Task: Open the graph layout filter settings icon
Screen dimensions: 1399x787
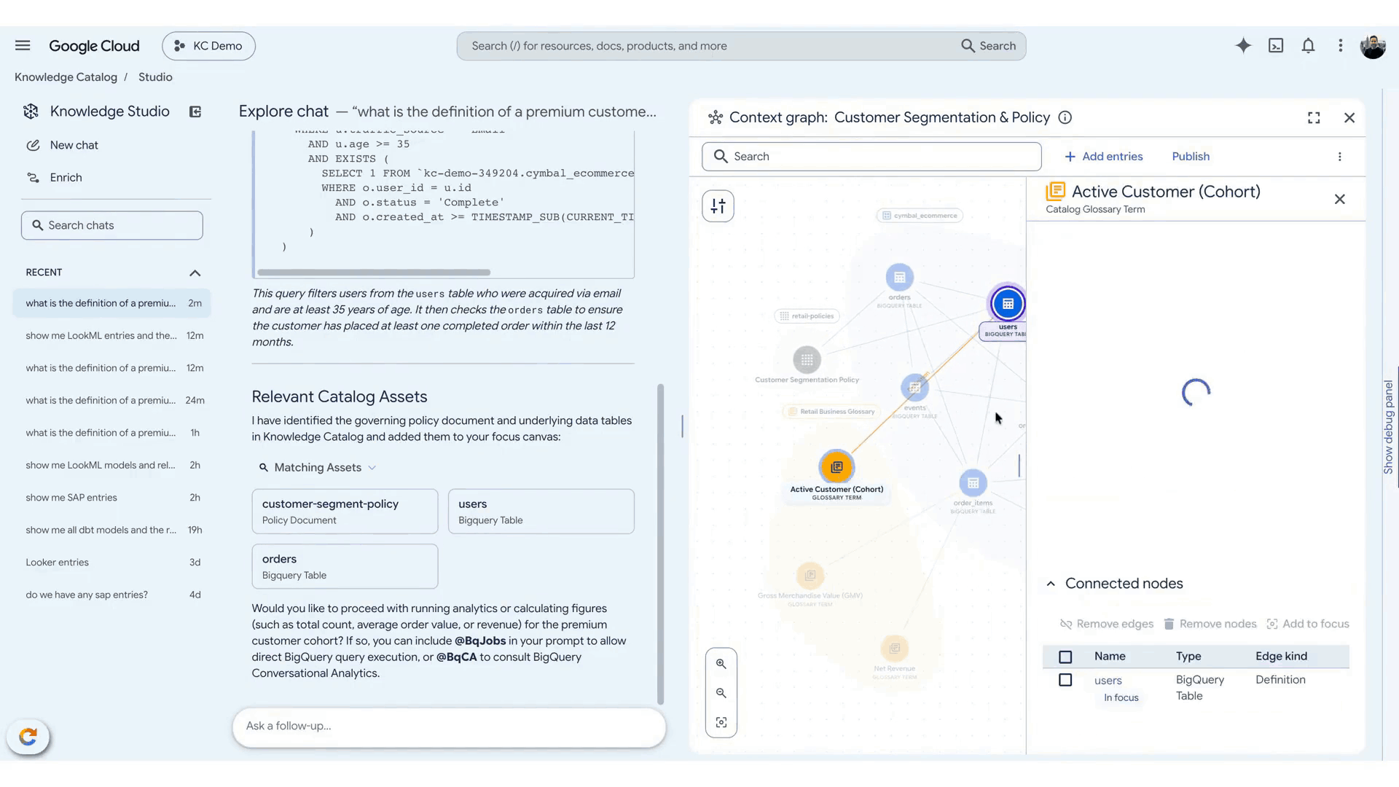Action: pyautogui.click(x=718, y=206)
